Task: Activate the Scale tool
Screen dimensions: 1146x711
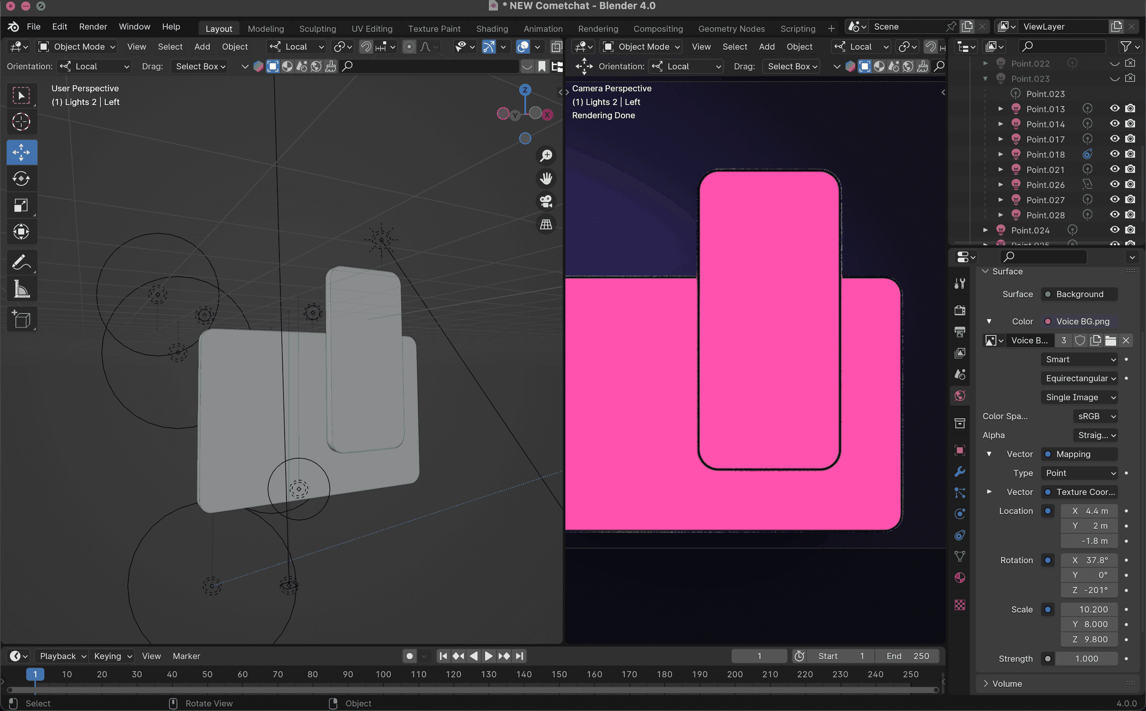Action: click(21, 205)
